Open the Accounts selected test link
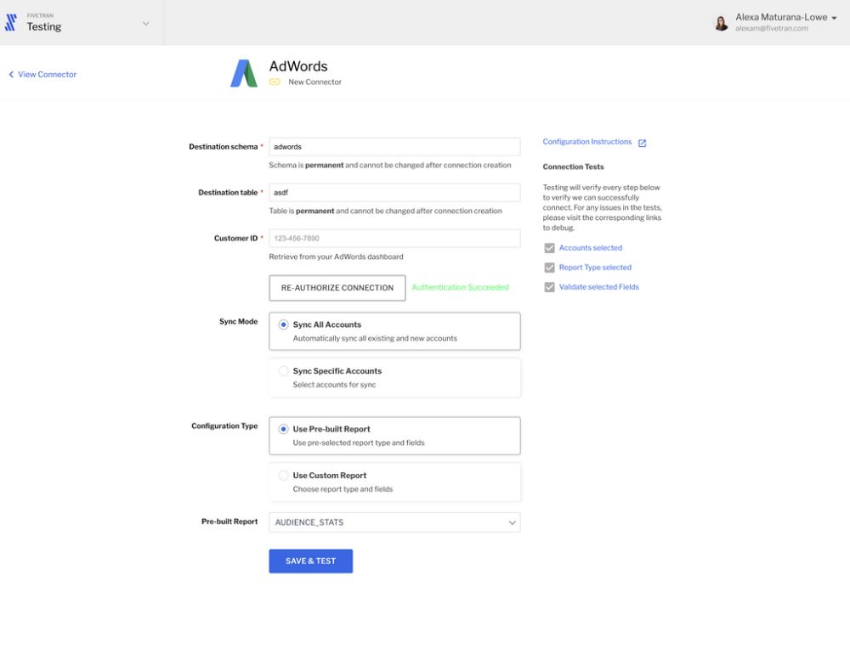 pyautogui.click(x=591, y=248)
